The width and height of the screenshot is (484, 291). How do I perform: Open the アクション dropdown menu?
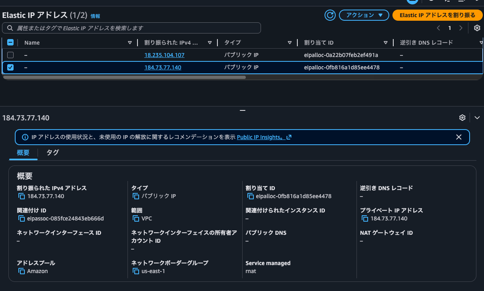364,15
